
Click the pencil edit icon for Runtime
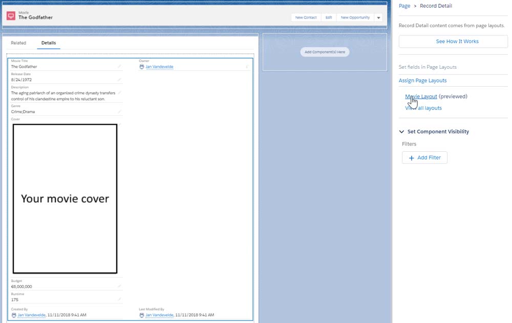[x=119, y=299]
